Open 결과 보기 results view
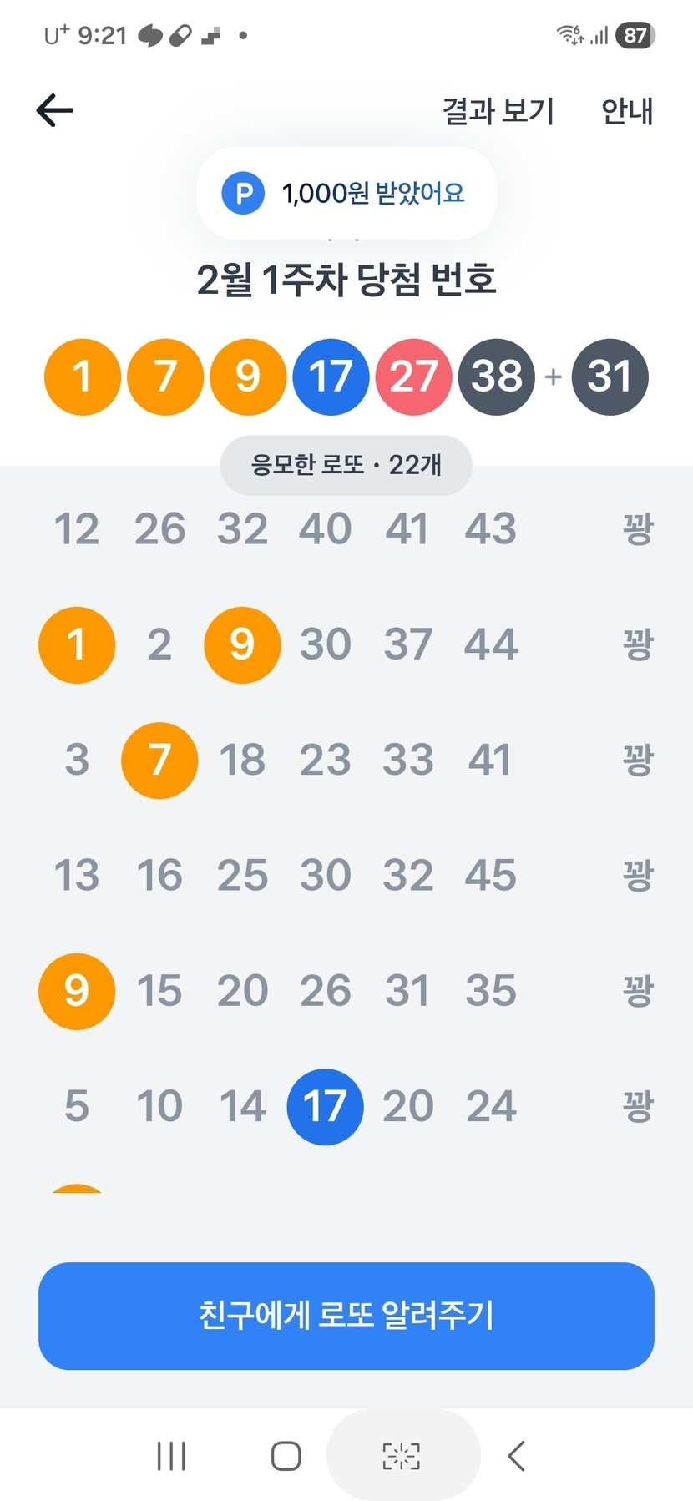 click(x=498, y=111)
